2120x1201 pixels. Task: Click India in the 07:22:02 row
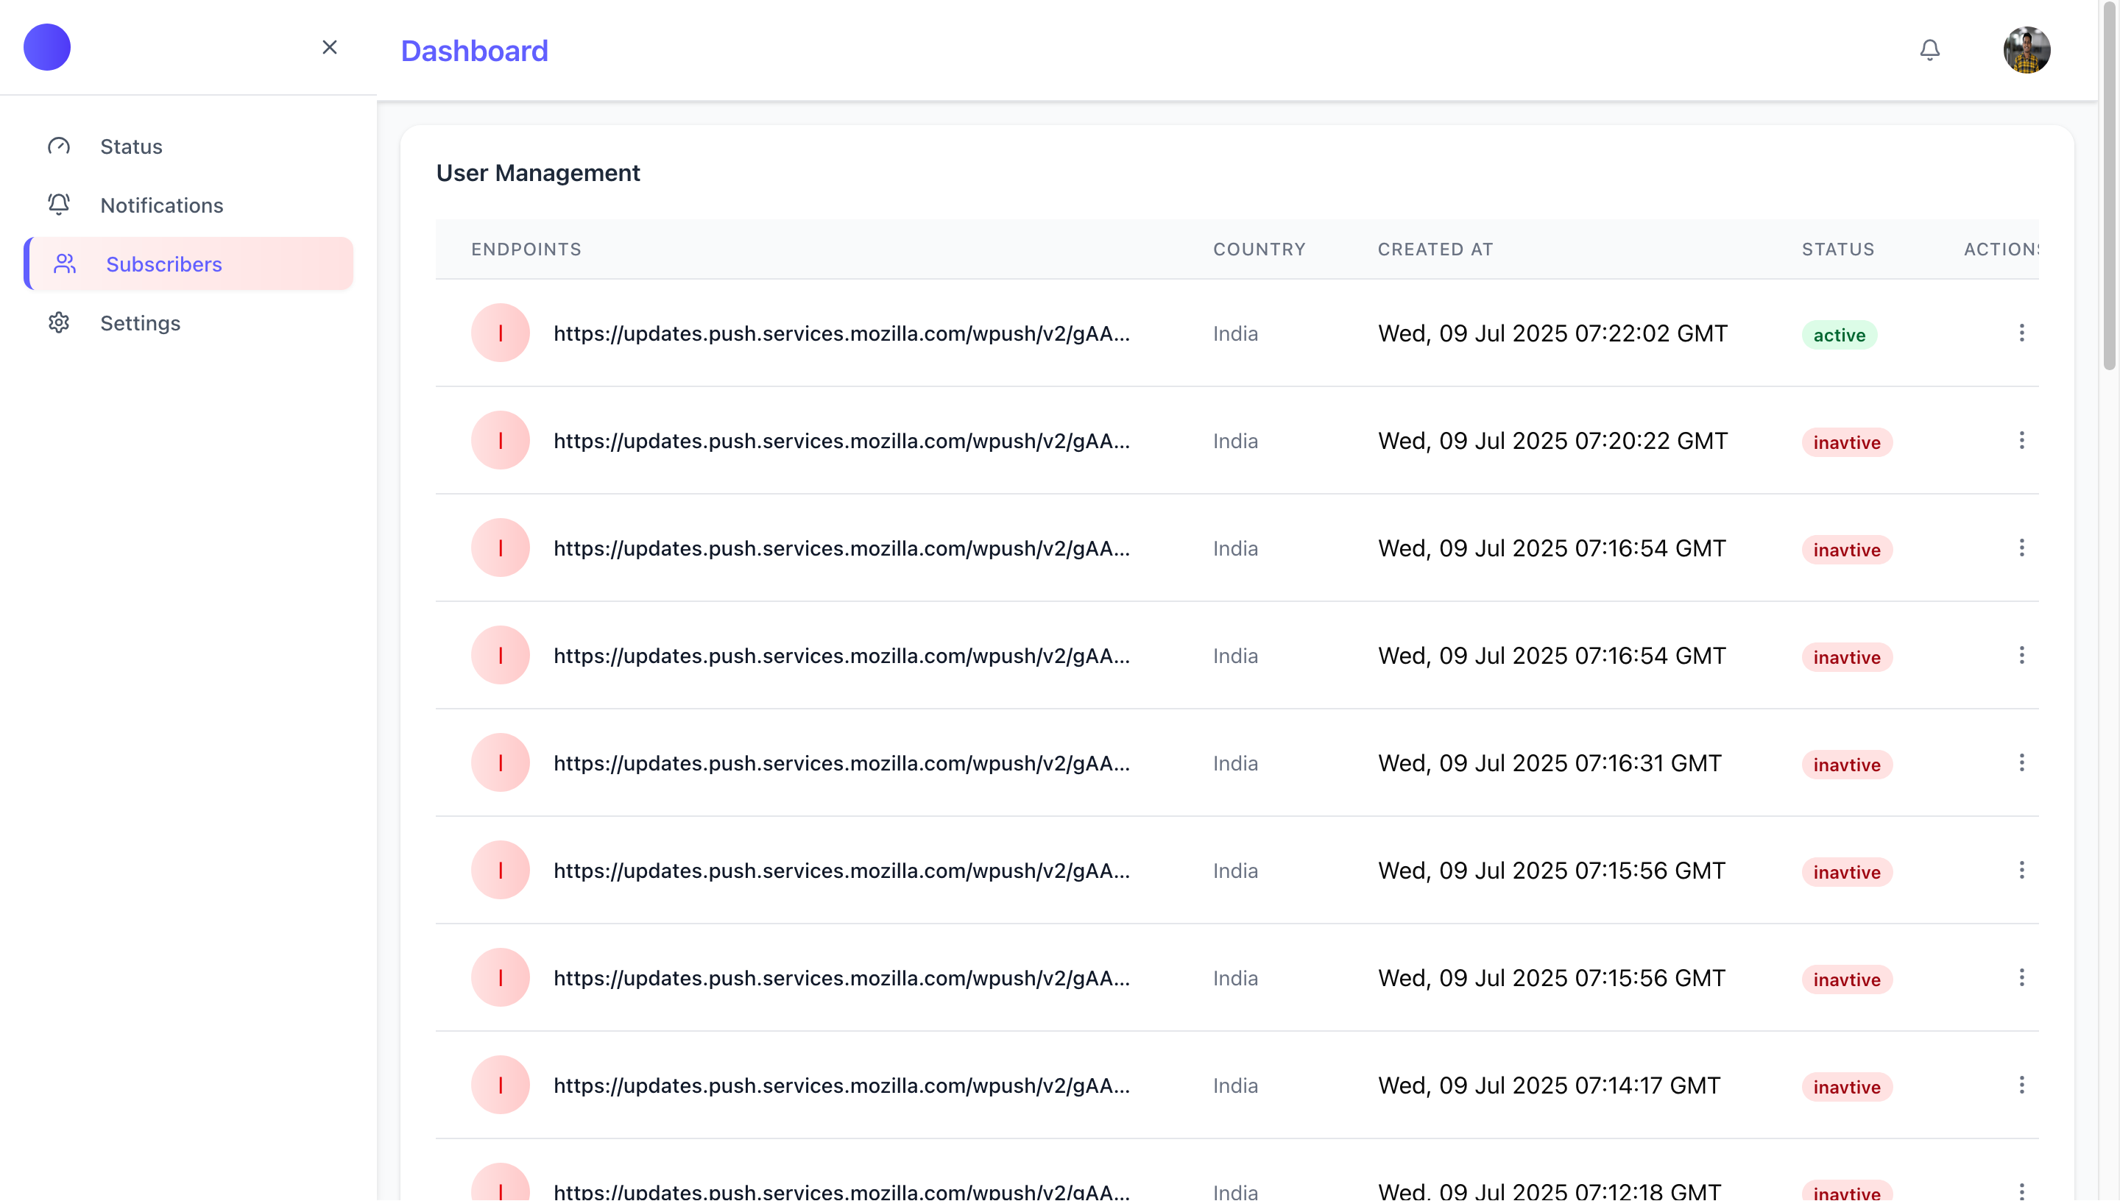pos(1235,334)
